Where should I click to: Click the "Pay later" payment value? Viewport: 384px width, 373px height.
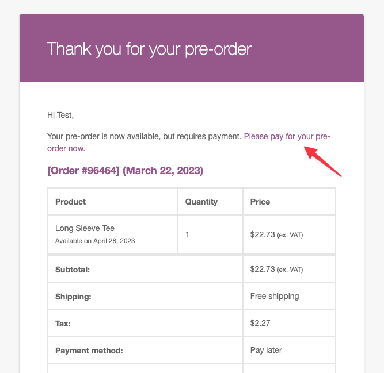click(267, 350)
